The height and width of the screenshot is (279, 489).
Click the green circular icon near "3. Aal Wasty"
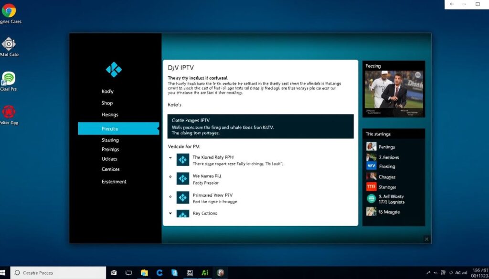tap(371, 198)
